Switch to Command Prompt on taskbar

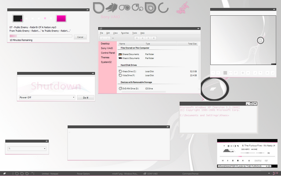point(190,174)
